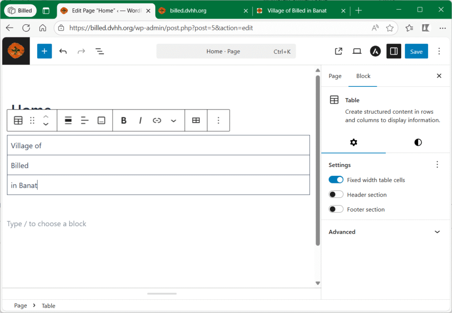Apply italic formatting to text
This screenshot has width=452, height=313.
pos(140,120)
